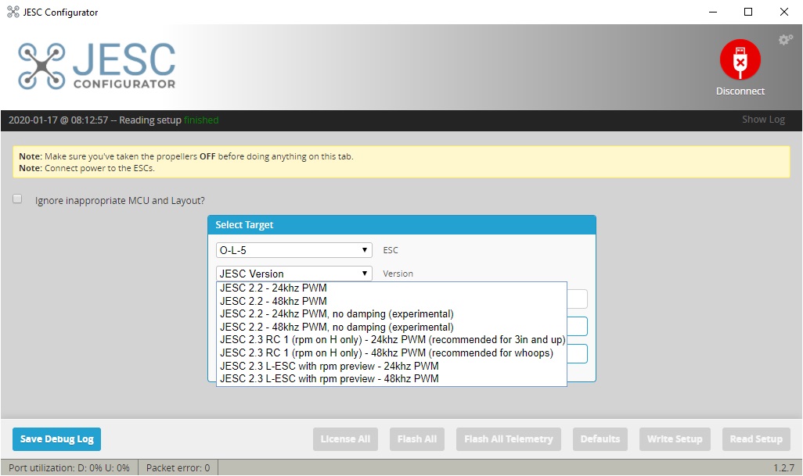
Task: Pick JESC 2.3 L-ESC rpm preview 48khz
Action: (391, 379)
